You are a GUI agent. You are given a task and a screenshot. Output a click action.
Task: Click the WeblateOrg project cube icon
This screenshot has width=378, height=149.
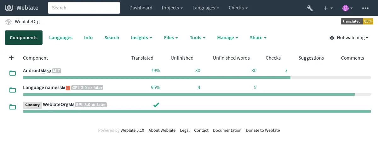[x=8, y=22]
